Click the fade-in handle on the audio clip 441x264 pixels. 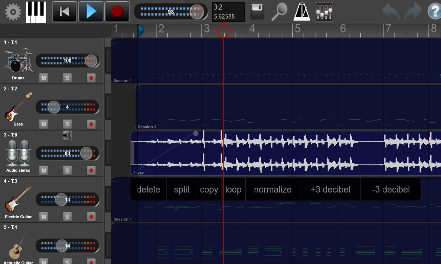coord(196,133)
